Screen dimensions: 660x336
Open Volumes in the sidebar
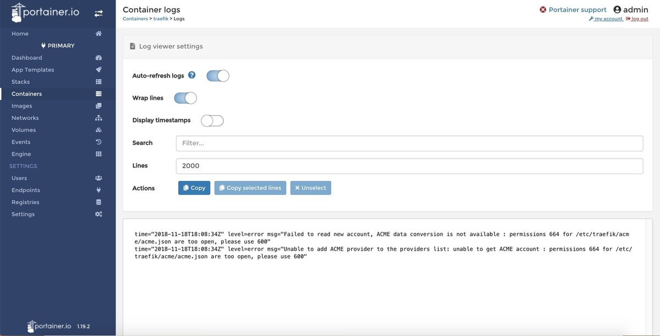click(58, 130)
